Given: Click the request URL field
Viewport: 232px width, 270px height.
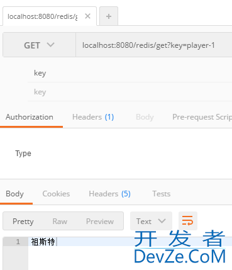Looking at the screenshot, I should (154, 45).
